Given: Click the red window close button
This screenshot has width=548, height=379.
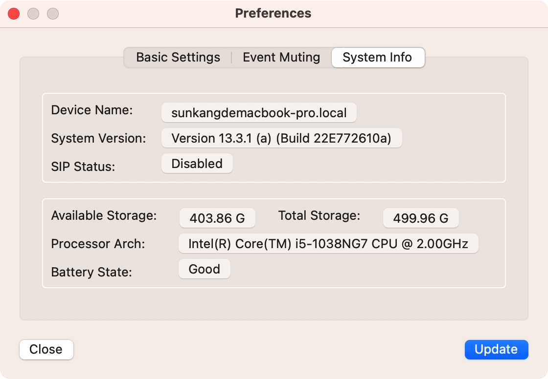Looking at the screenshot, I should (14, 14).
